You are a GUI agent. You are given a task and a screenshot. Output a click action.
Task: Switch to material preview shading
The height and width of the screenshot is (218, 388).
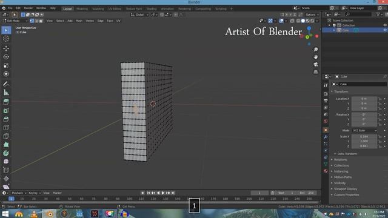tap(308, 21)
